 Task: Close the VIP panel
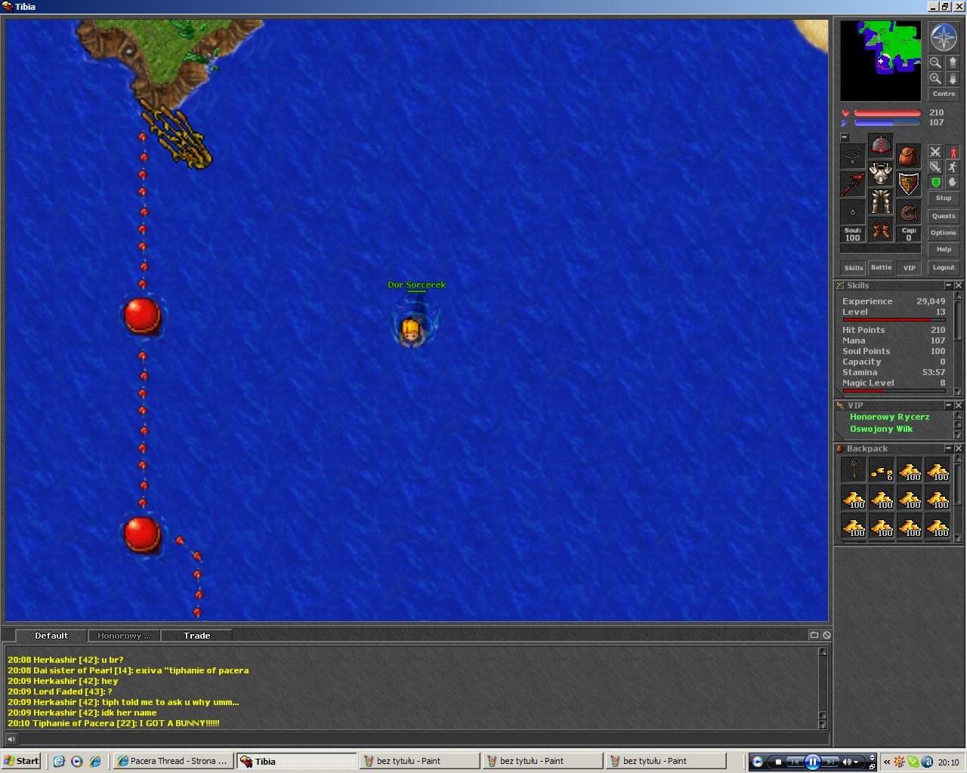(x=958, y=405)
